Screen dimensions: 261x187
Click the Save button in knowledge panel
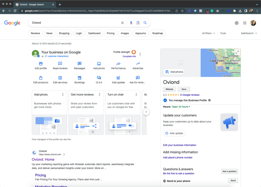(184, 89)
